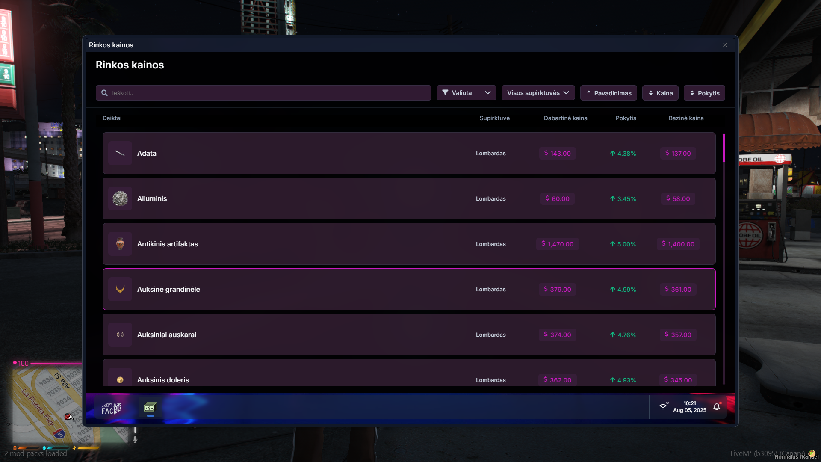Click the FAC logo icon in taskbar
The height and width of the screenshot is (462, 821).
111,409
